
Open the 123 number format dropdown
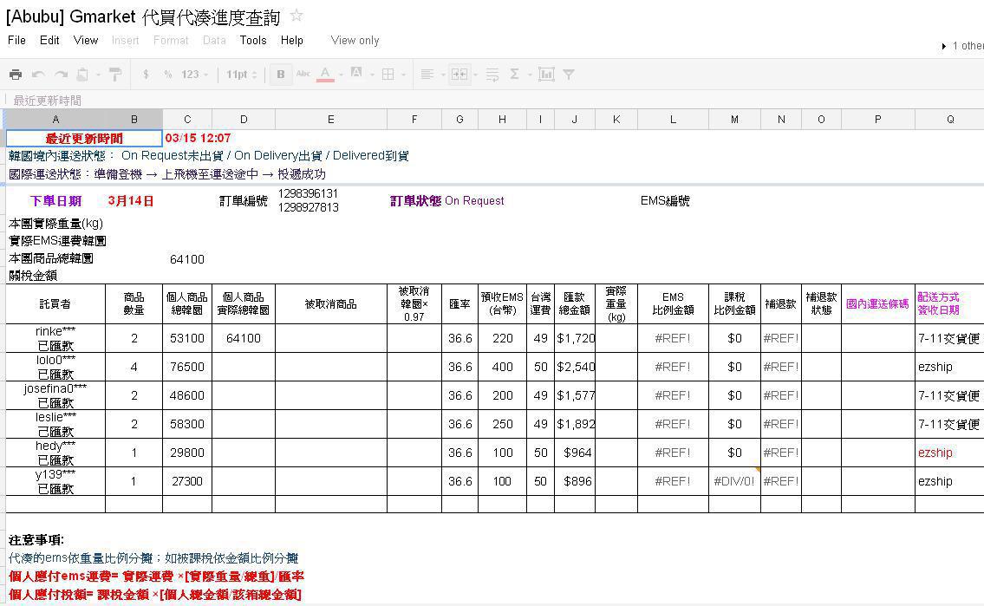[x=194, y=75]
